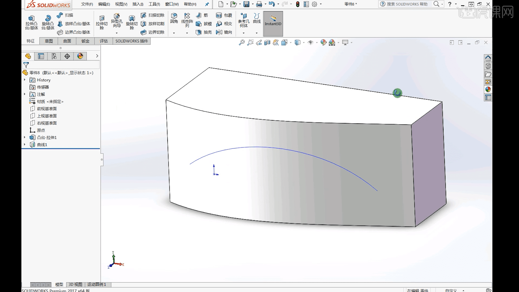Select the 镜向 mirror feature

[x=224, y=32]
